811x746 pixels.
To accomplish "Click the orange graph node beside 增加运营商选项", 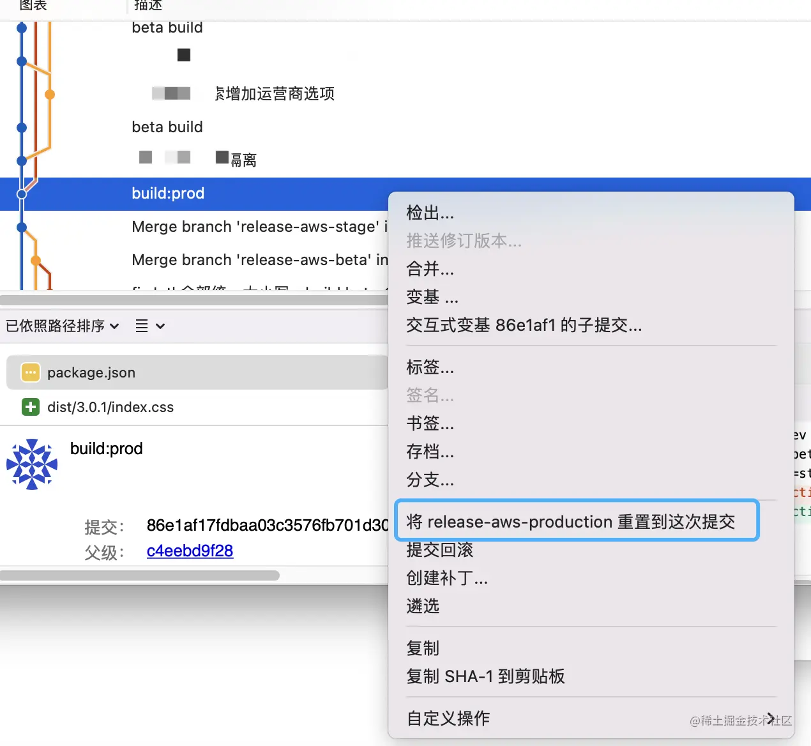I will pyautogui.click(x=50, y=95).
